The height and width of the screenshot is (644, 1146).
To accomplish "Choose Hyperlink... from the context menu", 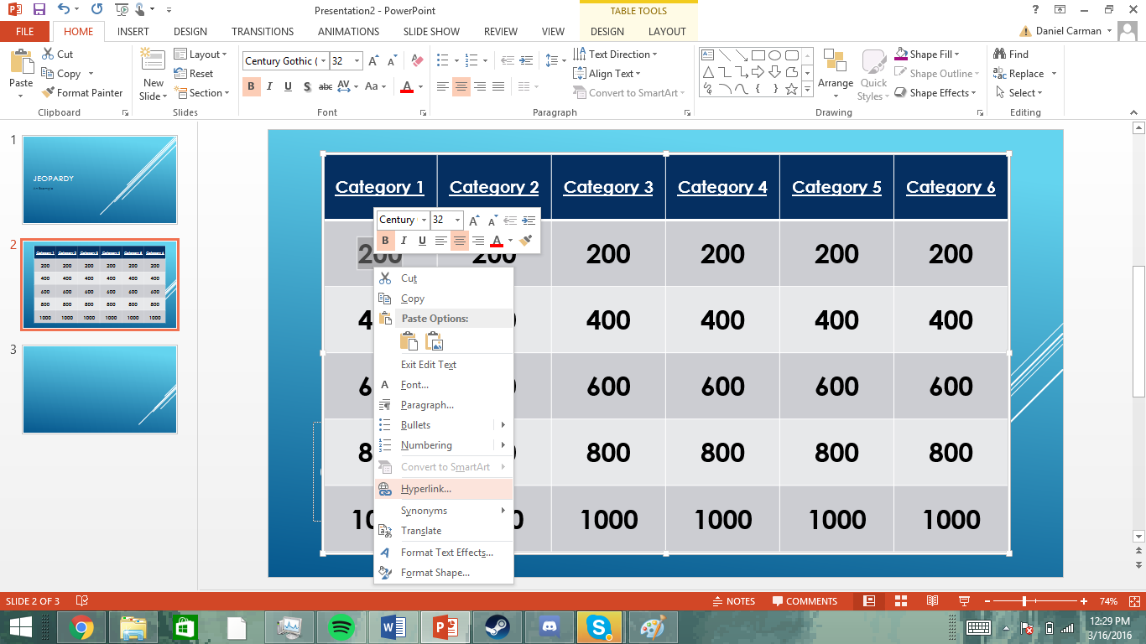I will click(444, 489).
